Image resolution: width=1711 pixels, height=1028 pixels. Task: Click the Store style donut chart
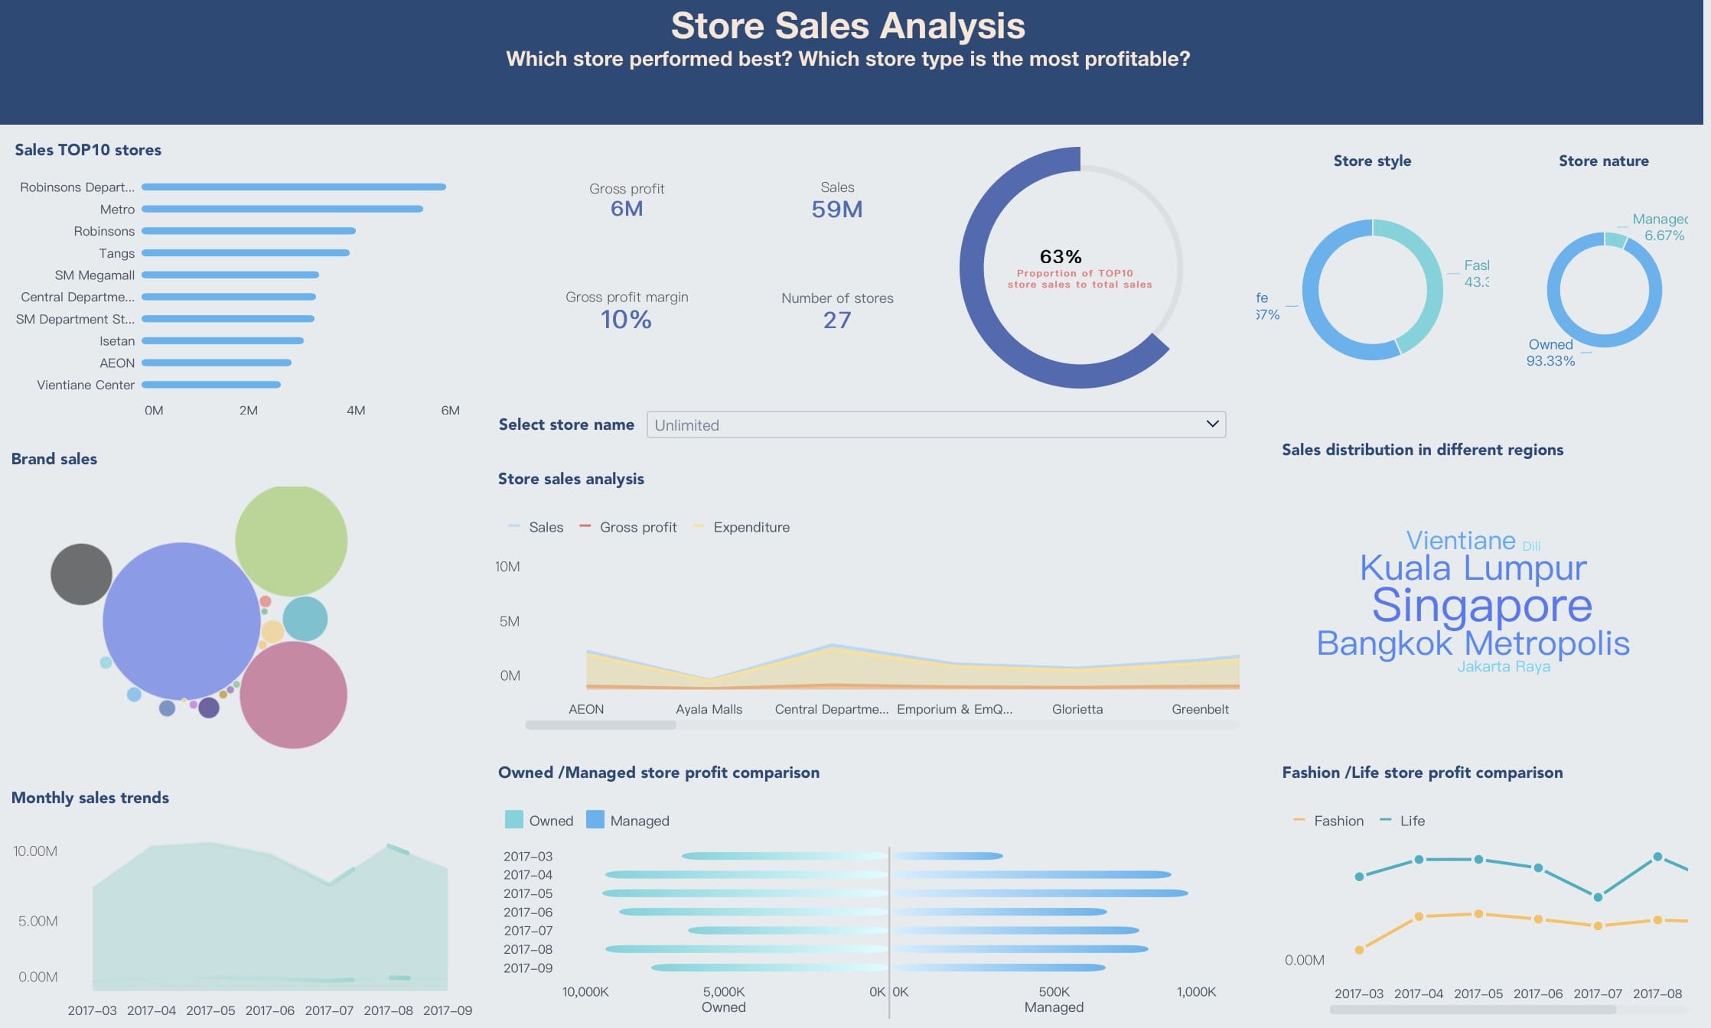[x=1373, y=290]
